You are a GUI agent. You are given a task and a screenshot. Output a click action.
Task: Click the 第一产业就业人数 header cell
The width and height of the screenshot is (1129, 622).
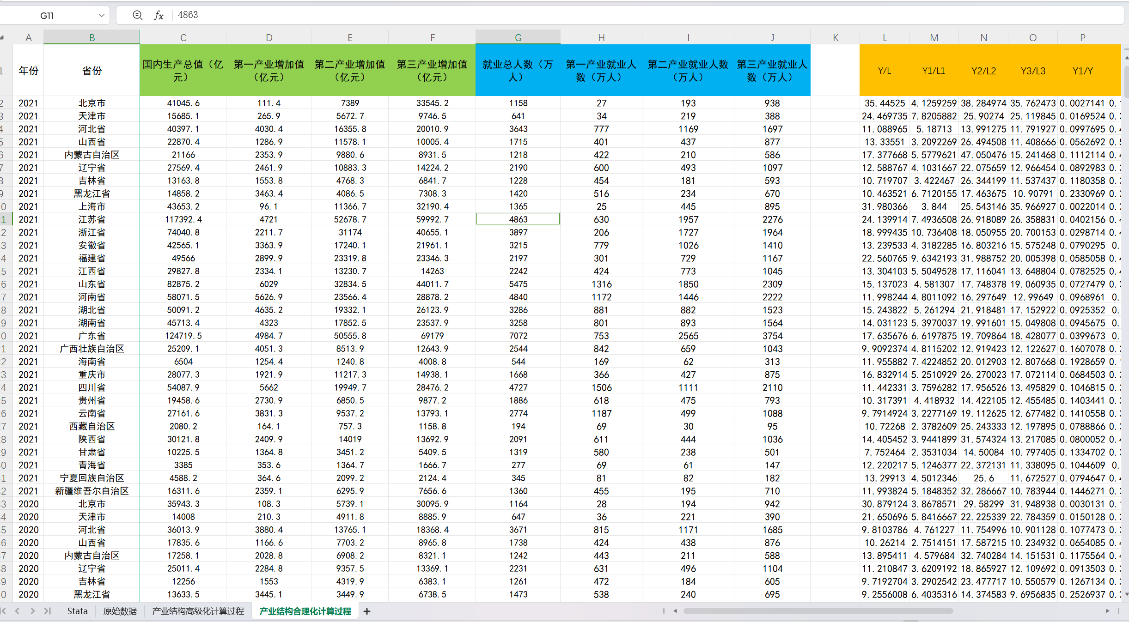point(601,71)
